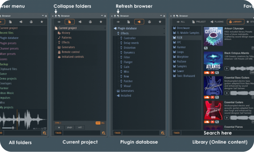Open Black Octopus Atlantis thumbnail
This screenshot has height=152, width=254.
pyautogui.click(x=213, y=61)
